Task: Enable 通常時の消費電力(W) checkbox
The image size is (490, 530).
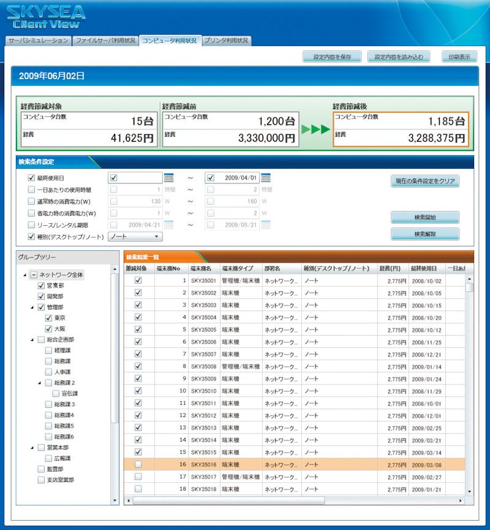Action: tap(31, 201)
